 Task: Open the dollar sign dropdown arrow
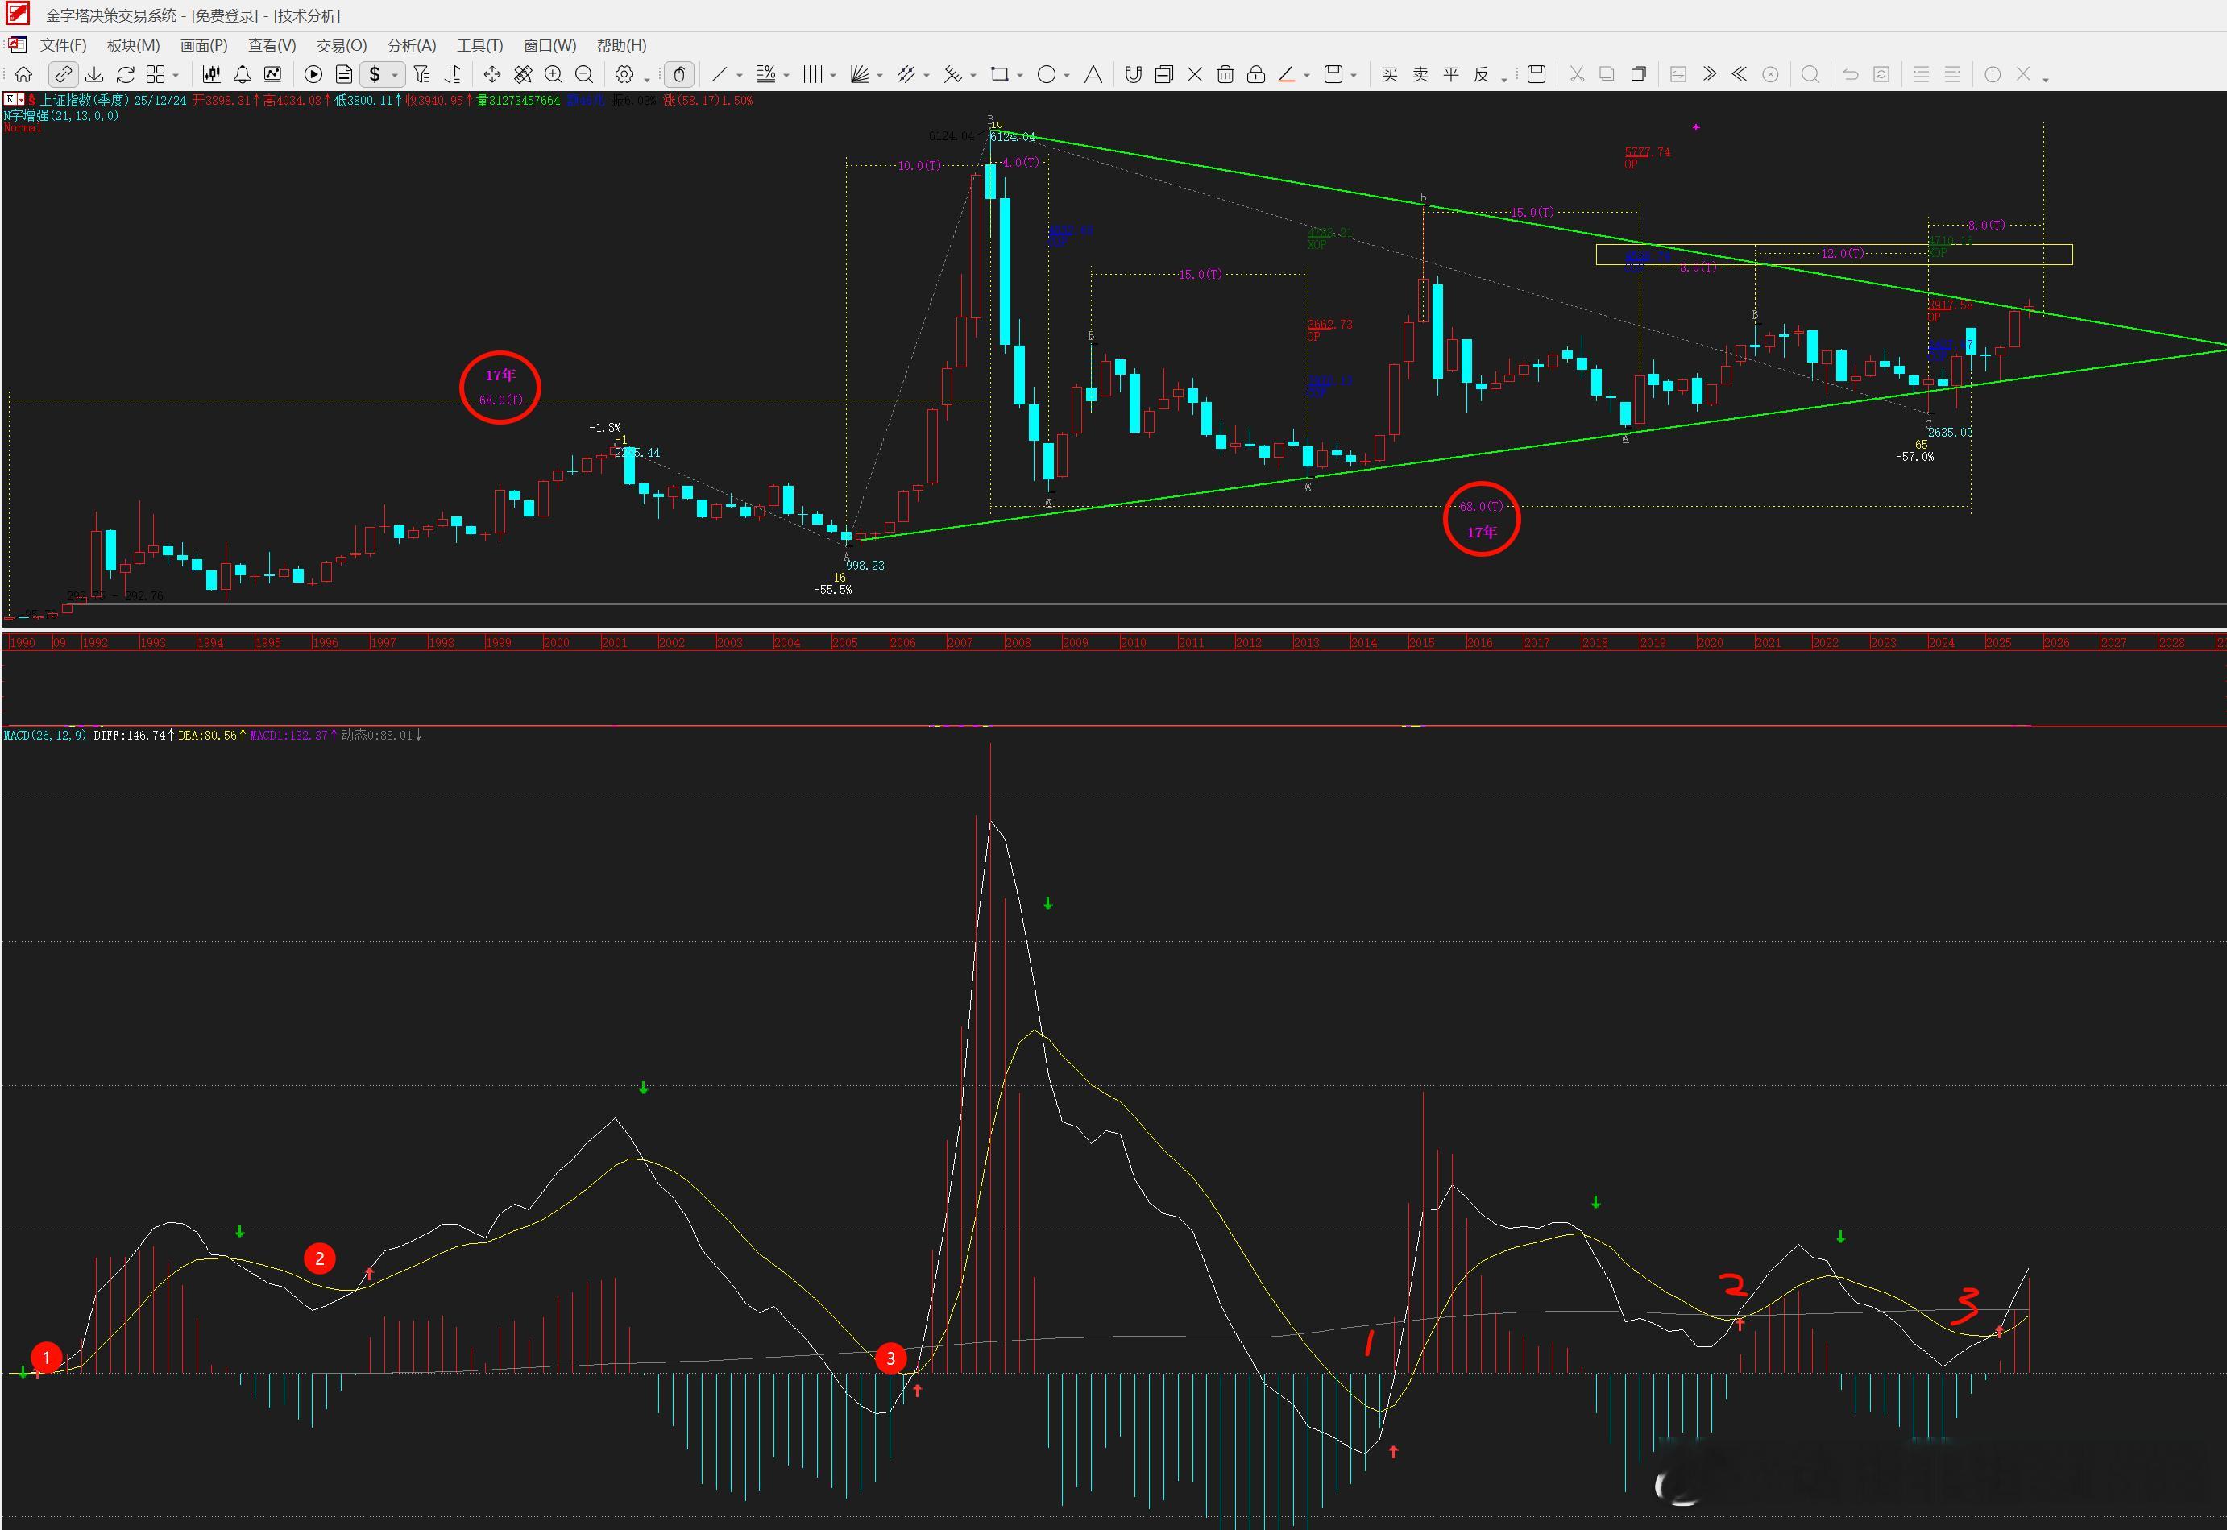point(395,75)
